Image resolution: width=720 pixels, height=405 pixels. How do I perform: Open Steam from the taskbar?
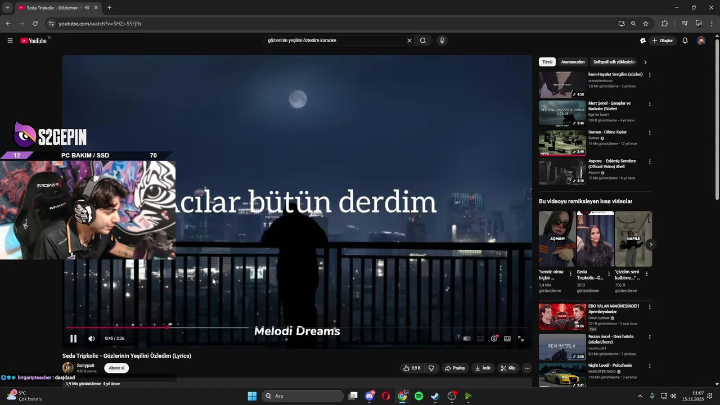coord(435,396)
